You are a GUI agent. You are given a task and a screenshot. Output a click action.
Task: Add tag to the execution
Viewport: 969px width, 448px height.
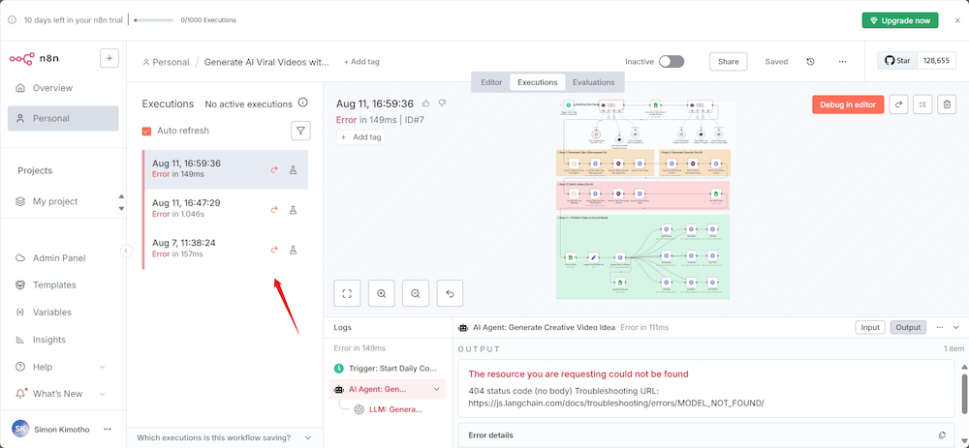pos(360,137)
